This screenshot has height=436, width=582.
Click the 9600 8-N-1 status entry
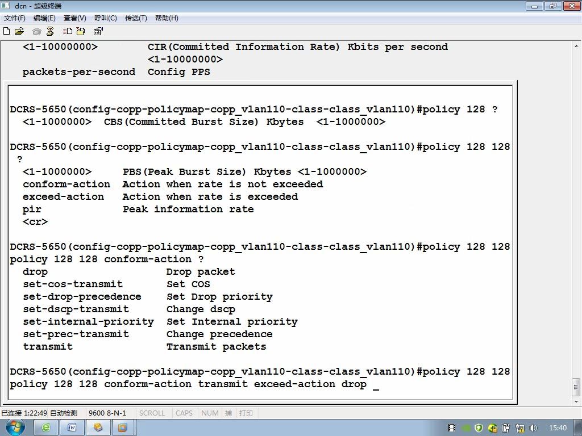[107, 413]
